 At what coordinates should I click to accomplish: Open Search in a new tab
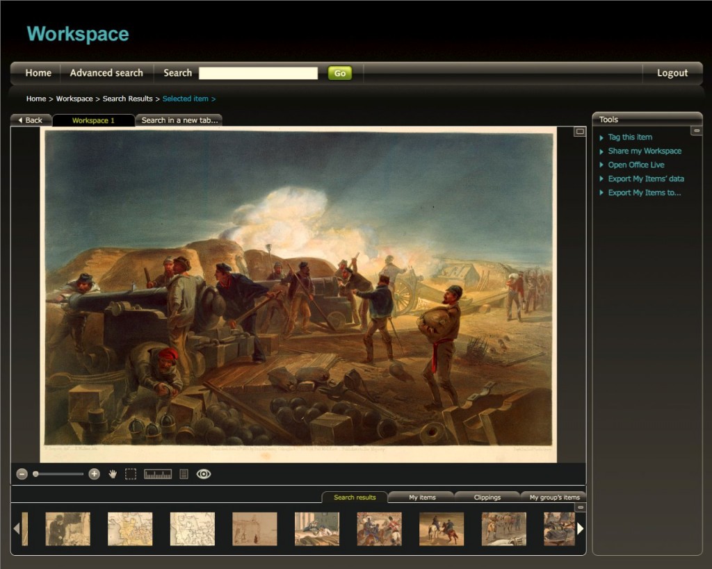tap(179, 120)
